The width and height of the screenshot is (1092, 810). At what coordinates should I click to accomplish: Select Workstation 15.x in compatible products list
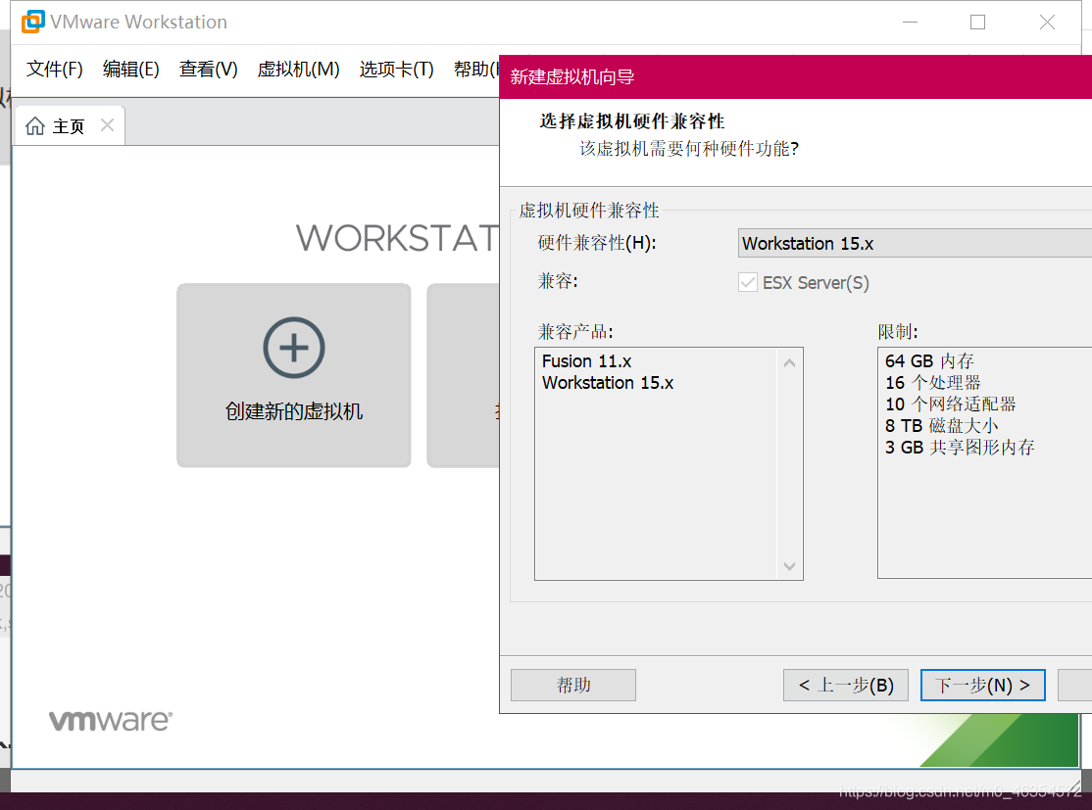608,383
